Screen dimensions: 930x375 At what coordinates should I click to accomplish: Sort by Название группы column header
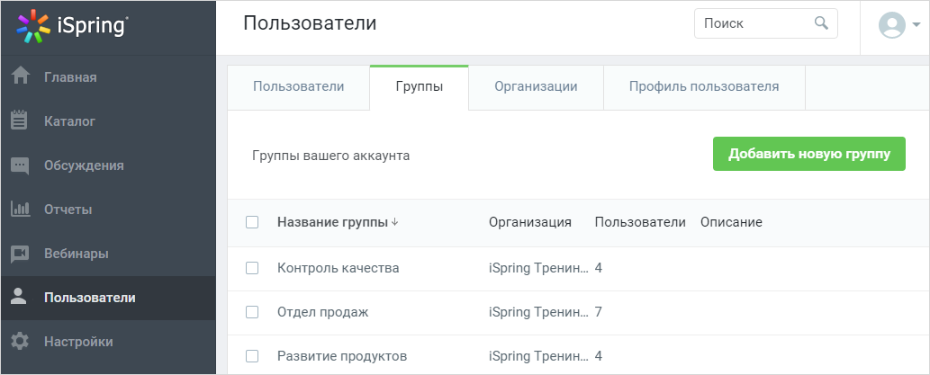[x=332, y=222]
